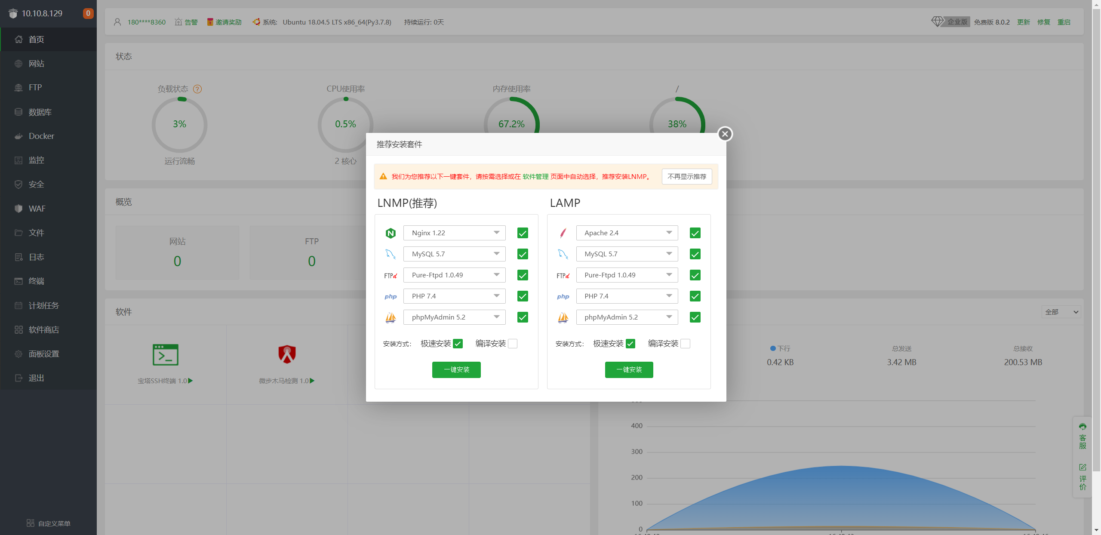
Task: Uncheck LNMP Pure-Ftpd 1.0.49 checkbox
Action: point(523,275)
